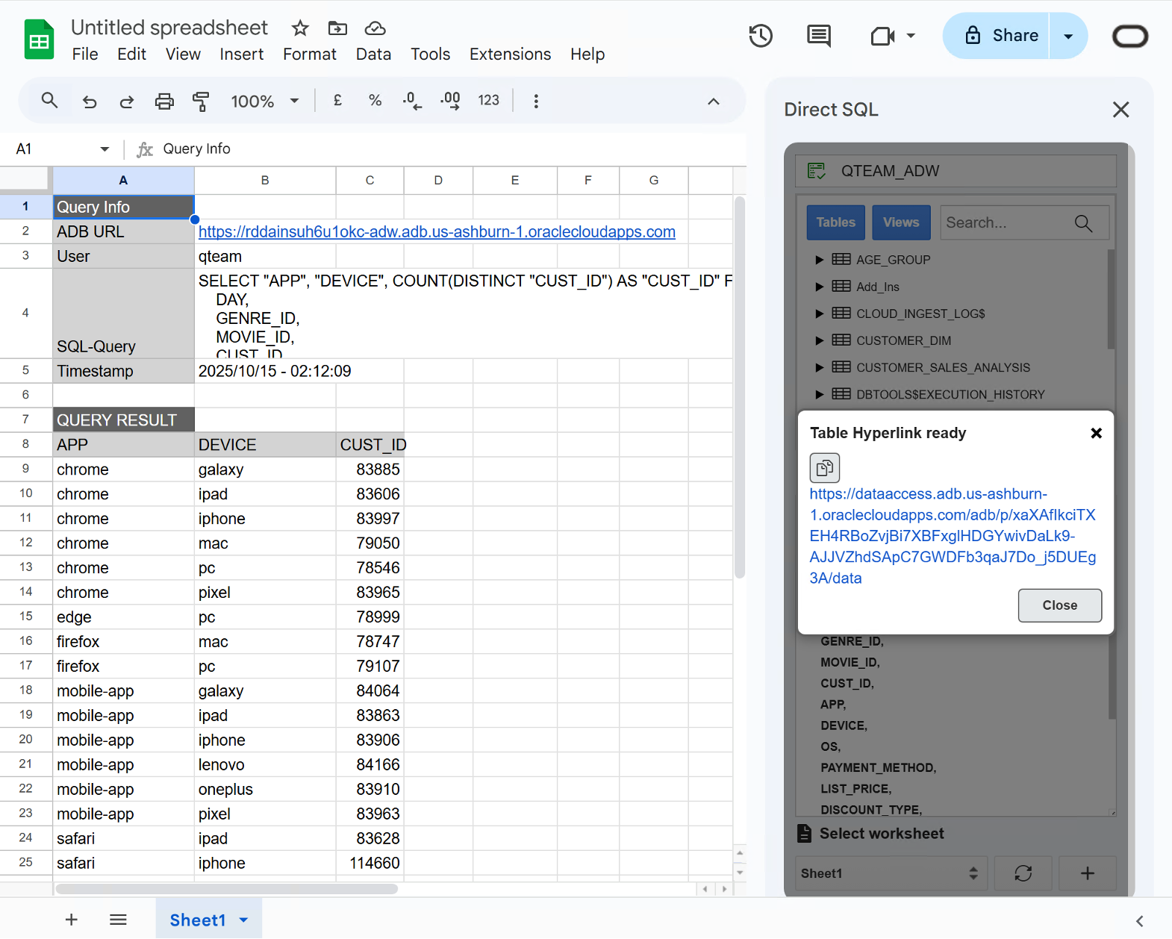
Task: Format as currency with pound icon
Action: point(337,100)
